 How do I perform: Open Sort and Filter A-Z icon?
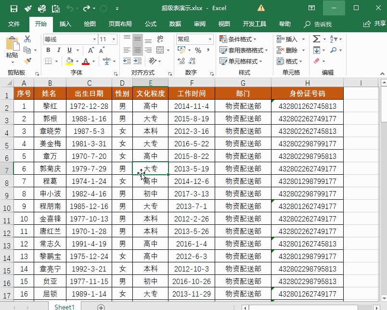tap(334, 39)
